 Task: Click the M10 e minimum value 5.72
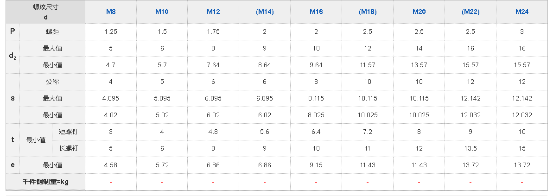(162, 165)
